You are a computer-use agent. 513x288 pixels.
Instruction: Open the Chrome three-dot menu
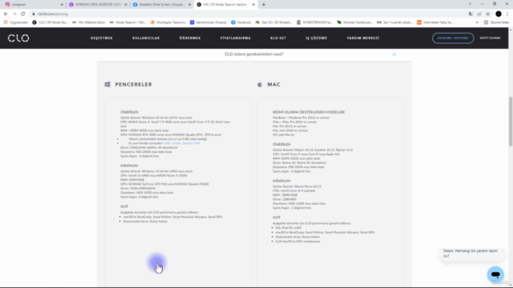tap(507, 14)
